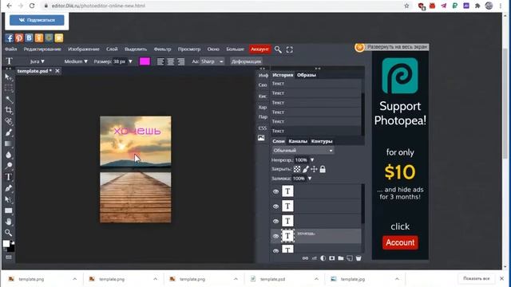
Task: Toggle lock transparent pixels
Action: tap(297, 169)
